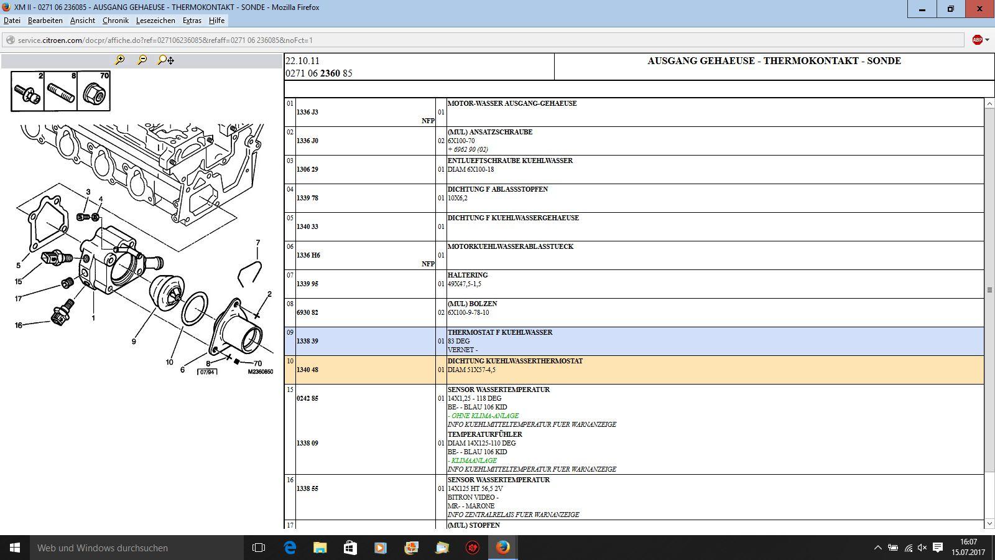Click (MUL) BOLZEN description
The width and height of the screenshot is (995, 560).
coord(472,304)
